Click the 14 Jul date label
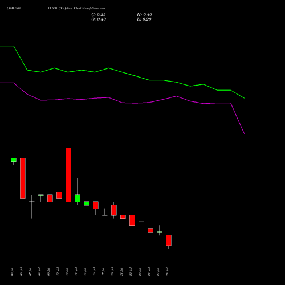Viewport: 285px width, 285px height. point(76,272)
